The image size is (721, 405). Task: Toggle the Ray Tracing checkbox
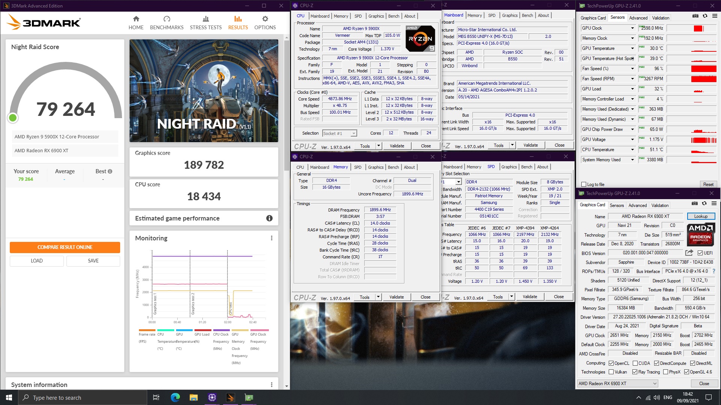(x=635, y=372)
